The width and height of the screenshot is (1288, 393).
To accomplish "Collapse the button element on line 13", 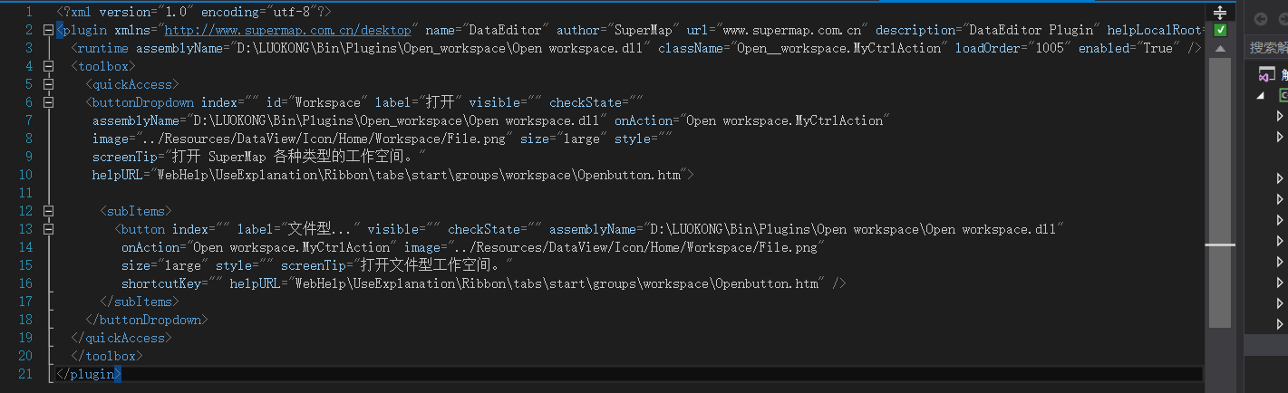I will coord(48,229).
